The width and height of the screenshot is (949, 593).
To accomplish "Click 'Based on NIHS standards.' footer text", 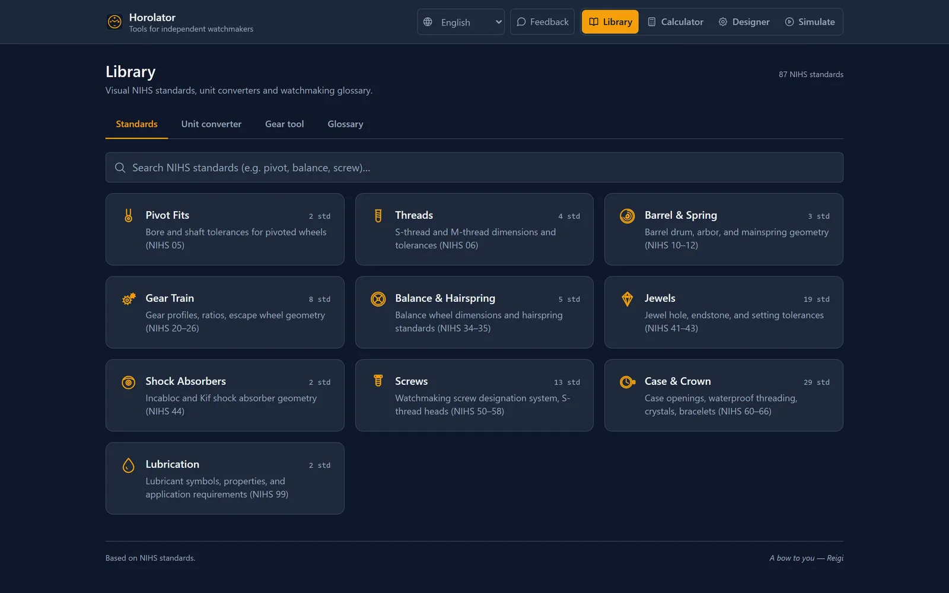I will coord(150,558).
